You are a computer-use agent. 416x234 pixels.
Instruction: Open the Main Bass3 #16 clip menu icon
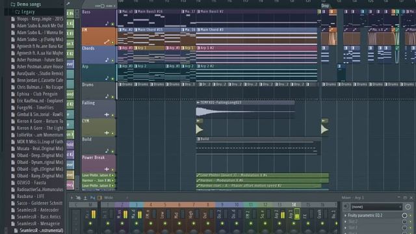[x=136, y=12]
